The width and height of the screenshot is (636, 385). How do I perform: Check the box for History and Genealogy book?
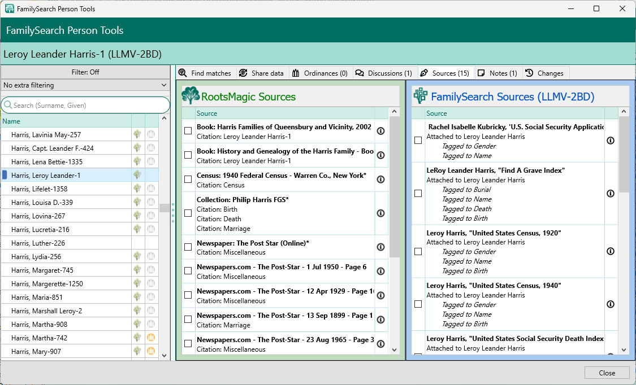coord(188,155)
